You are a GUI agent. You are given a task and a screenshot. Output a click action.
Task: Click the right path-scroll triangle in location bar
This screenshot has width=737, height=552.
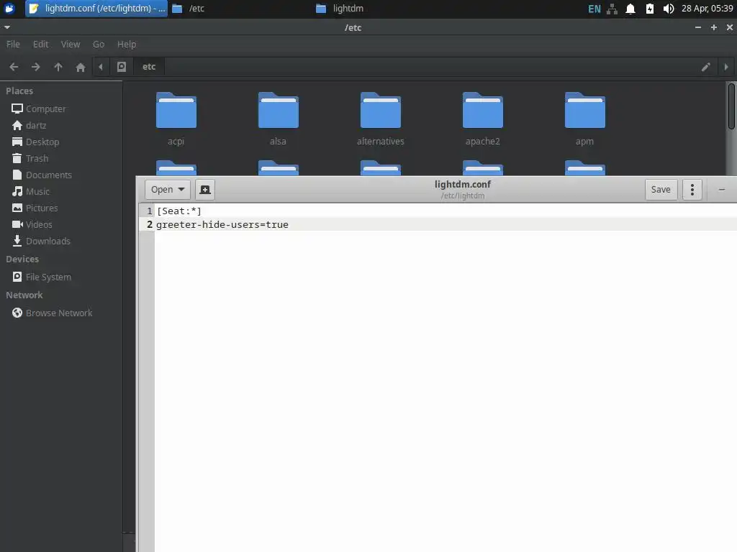pos(726,67)
